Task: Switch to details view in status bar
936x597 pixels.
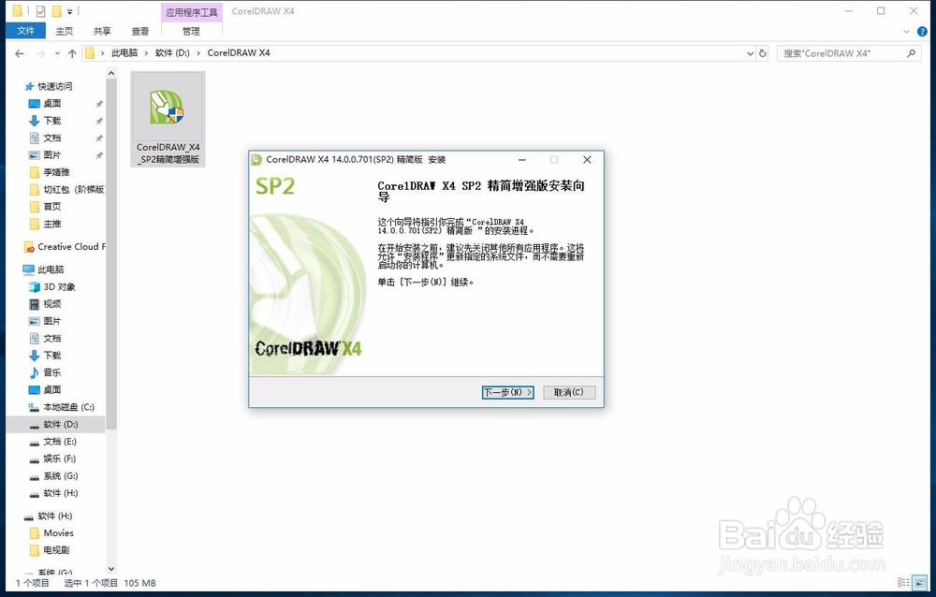Action: click(x=904, y=583)
